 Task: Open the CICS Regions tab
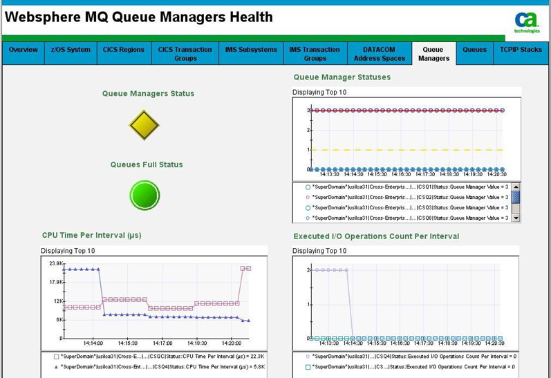(124, 53)
